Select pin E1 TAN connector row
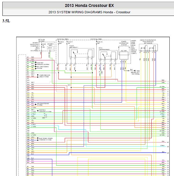This screenshot has width=174, height=176. pos(30,166)
